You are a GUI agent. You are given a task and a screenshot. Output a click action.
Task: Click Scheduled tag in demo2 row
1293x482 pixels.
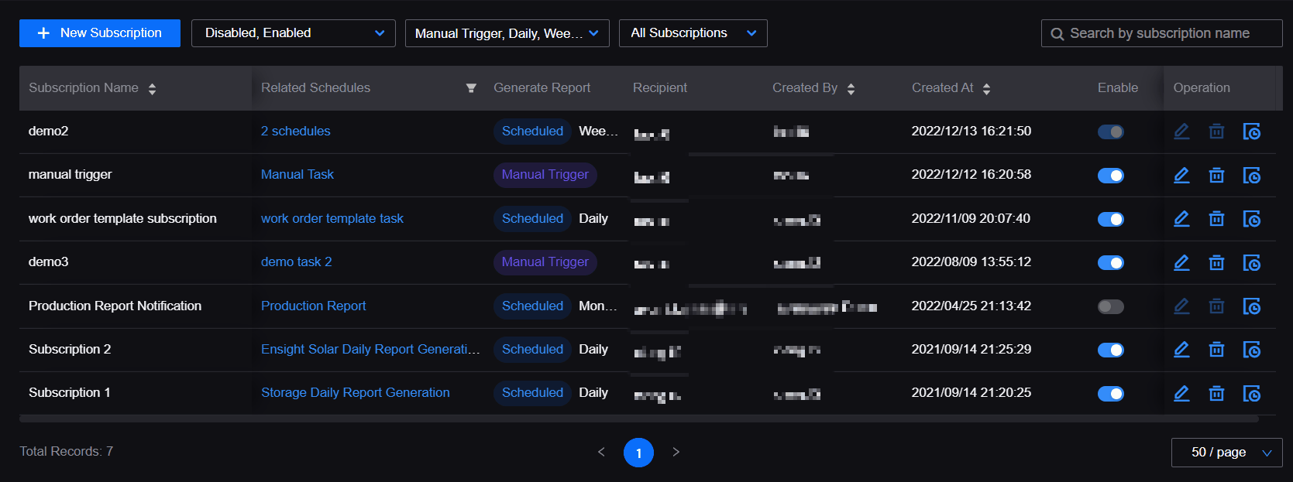click(532, 132)
